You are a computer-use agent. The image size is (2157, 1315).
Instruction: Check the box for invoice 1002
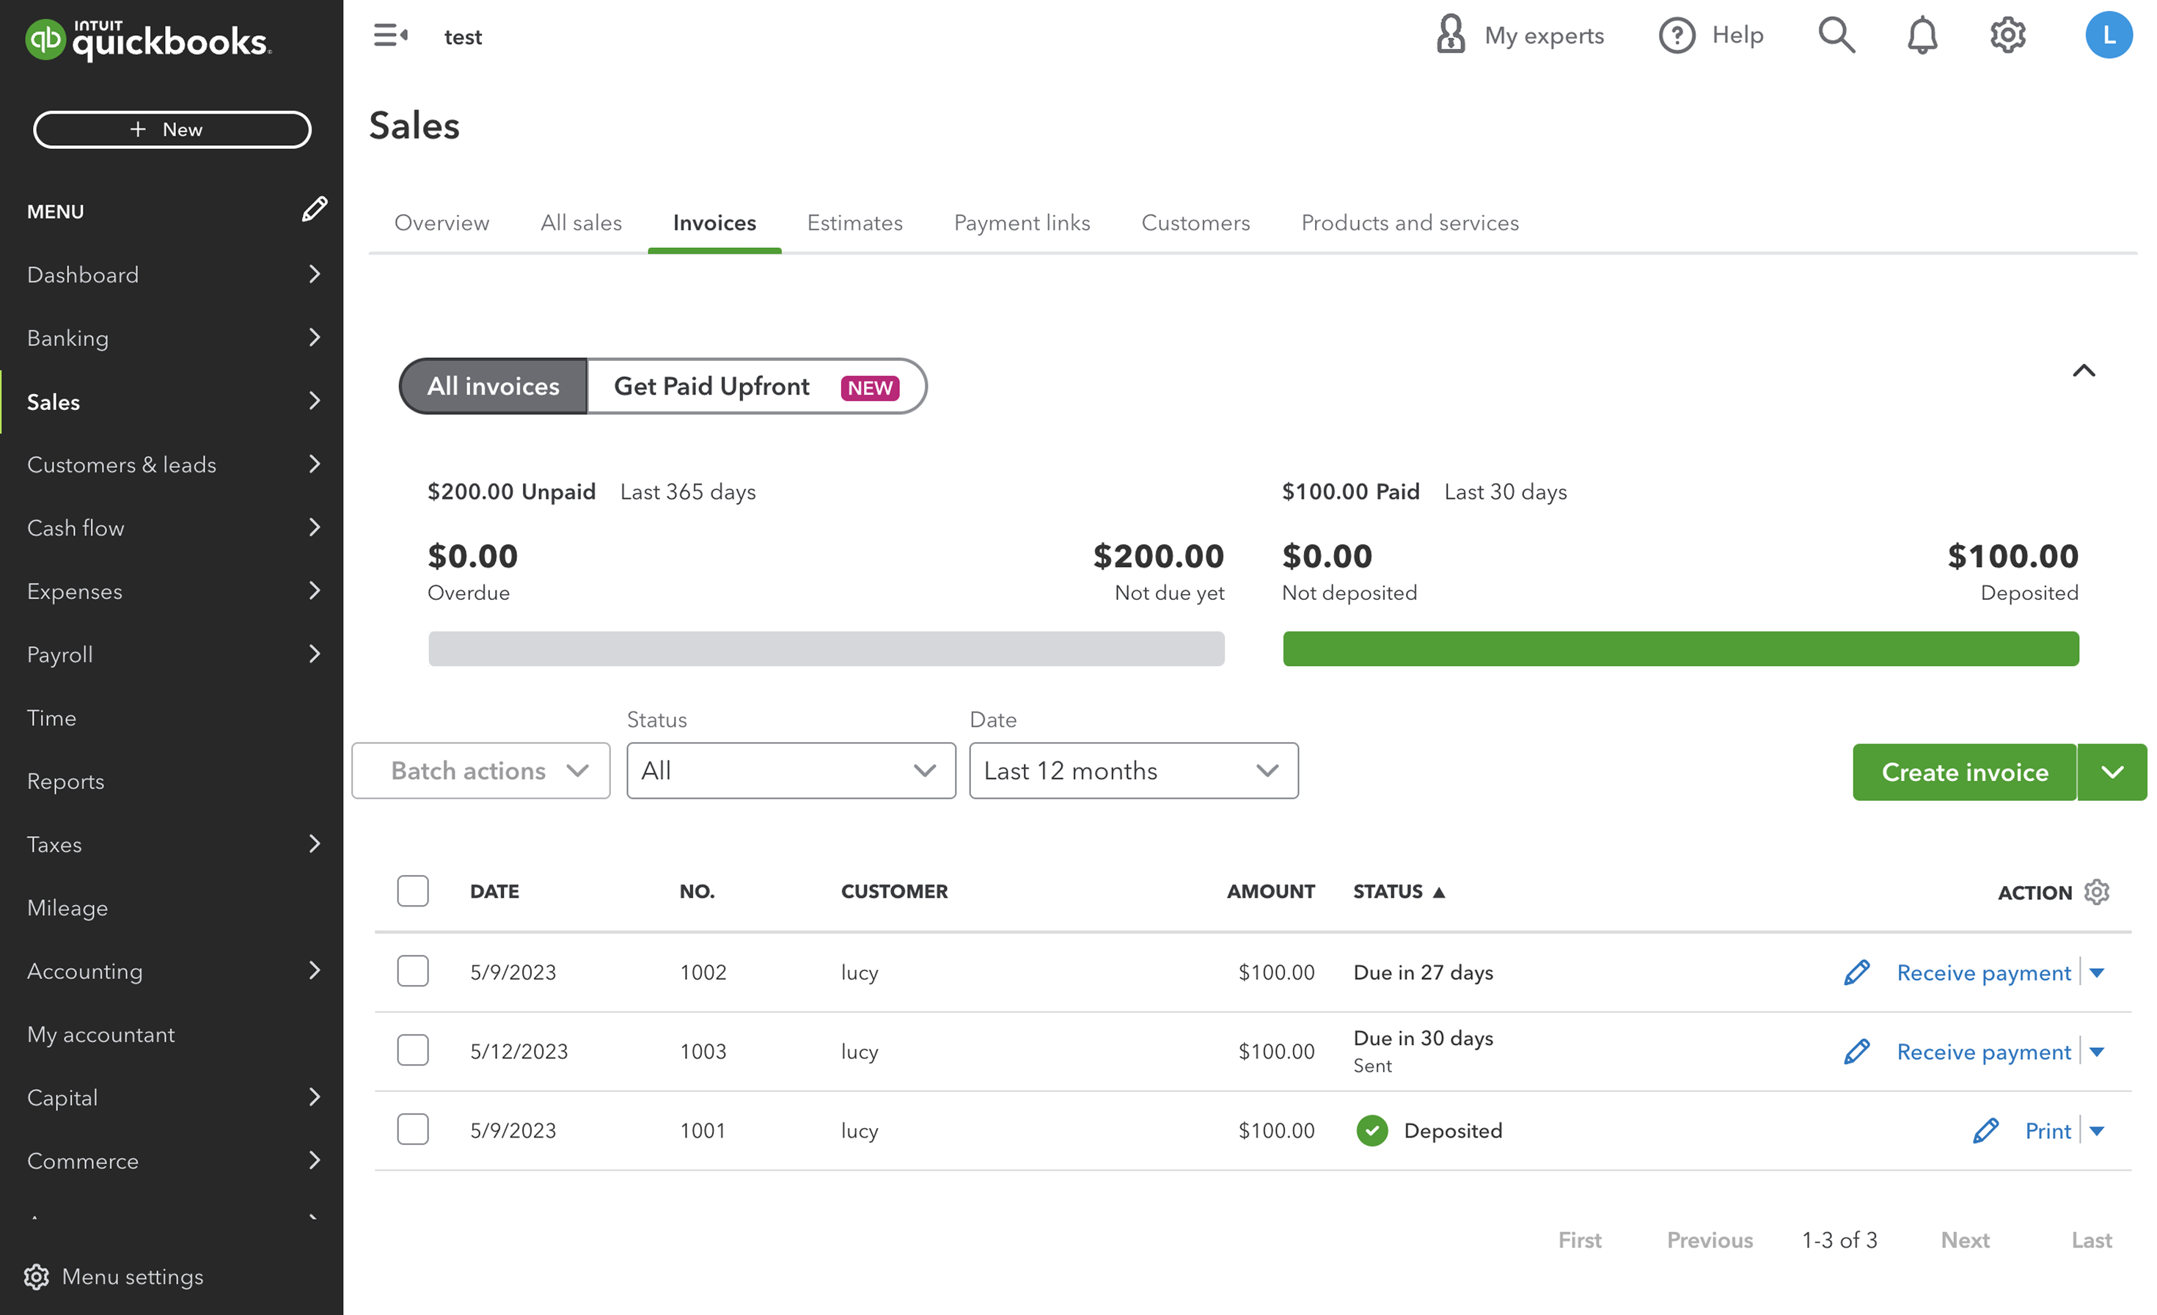pyautogui.click(x=412, y=971)
